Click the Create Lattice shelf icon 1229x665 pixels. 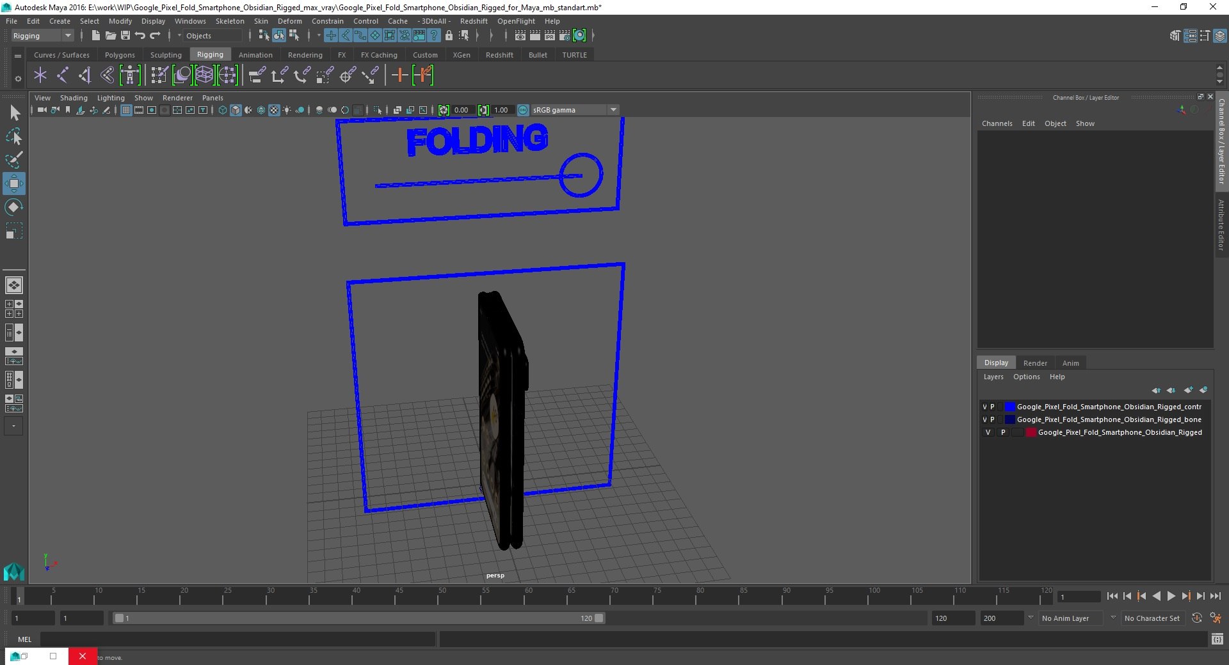[205, 75]
